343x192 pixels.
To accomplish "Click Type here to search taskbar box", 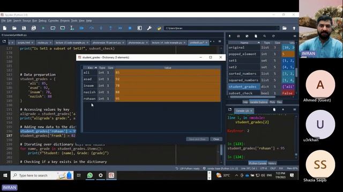I will pos(42,175).
